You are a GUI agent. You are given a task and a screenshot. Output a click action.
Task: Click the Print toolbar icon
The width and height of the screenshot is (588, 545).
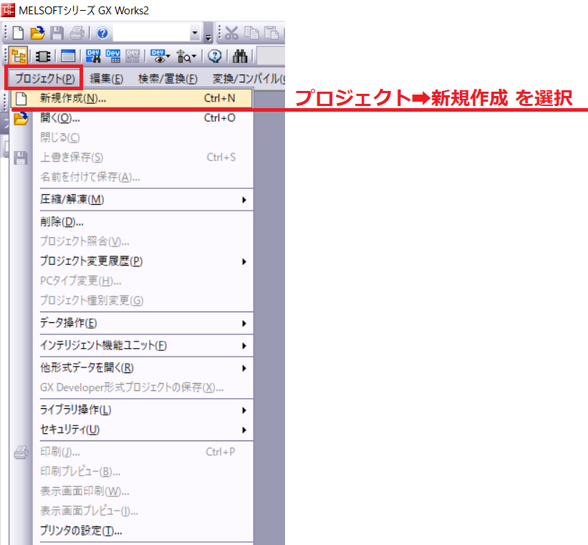tap(77, 33)
